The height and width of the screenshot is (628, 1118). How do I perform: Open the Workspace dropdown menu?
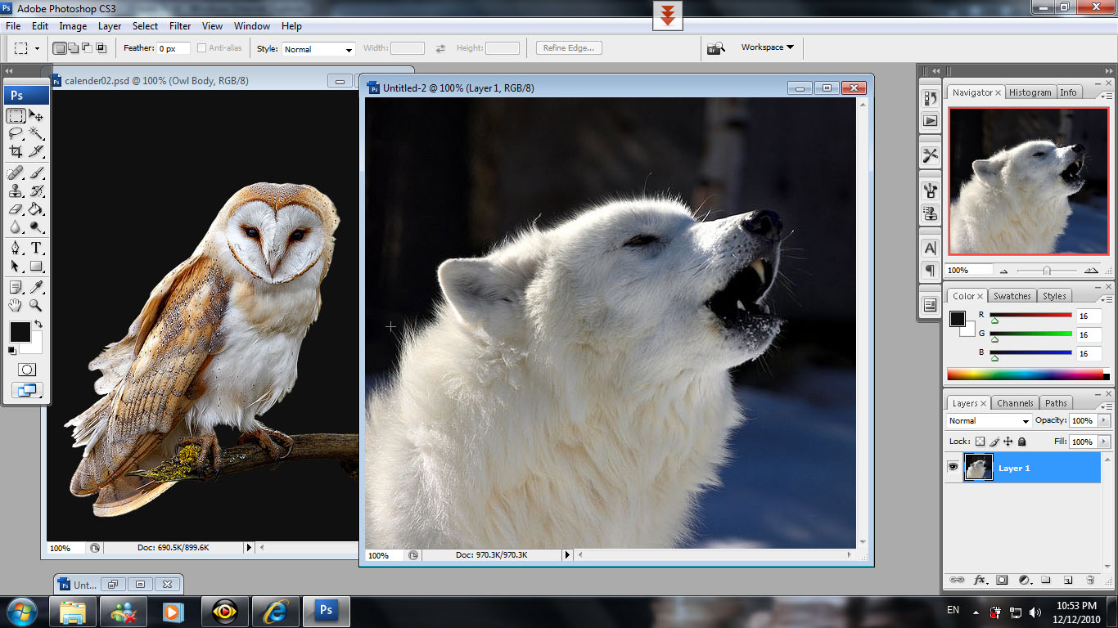click(x=767, y=47)
